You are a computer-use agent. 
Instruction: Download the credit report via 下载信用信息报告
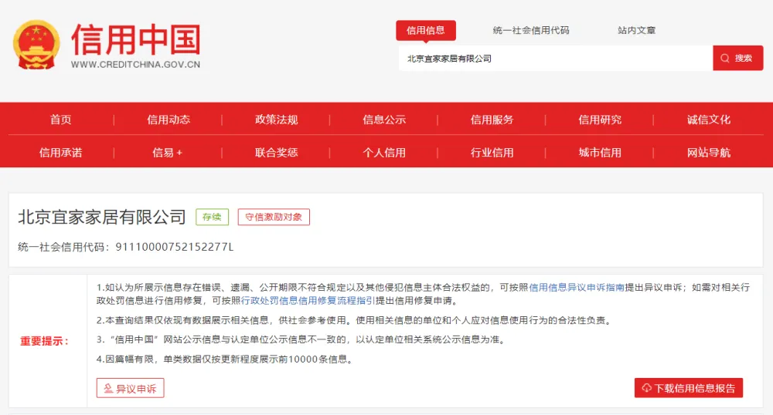click(688, 388)
